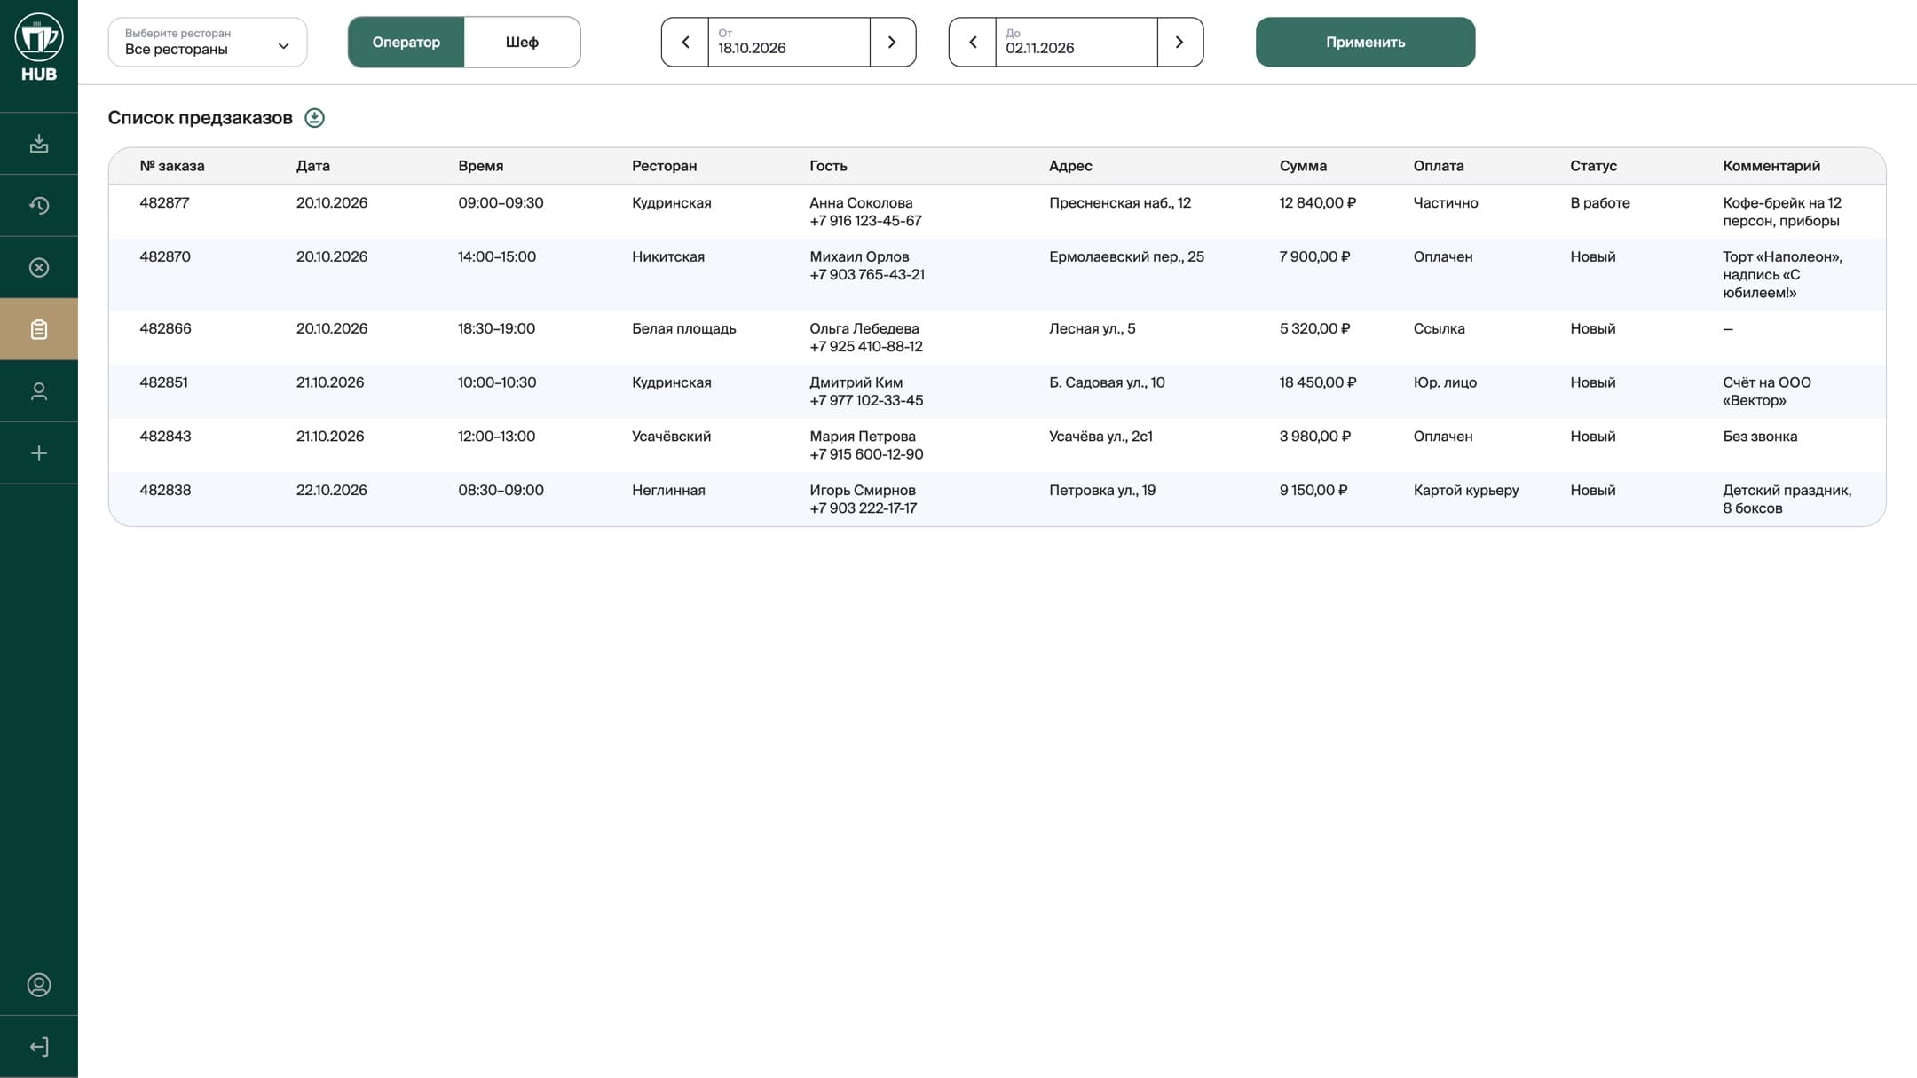Select order number 482877
The width and height of the screenshot is (1917, 1078).
(164, 203)
